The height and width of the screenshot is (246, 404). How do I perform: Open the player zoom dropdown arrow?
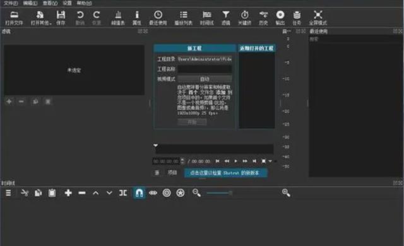(270, 161)
